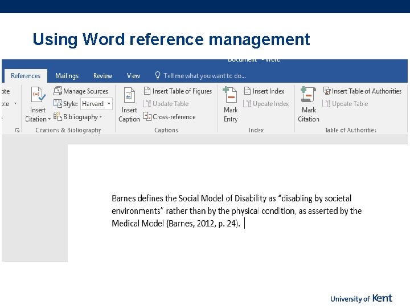This screenshot has width=410, height=308.
Task: Click the Mark Citation icon
Action: [308, 94]
